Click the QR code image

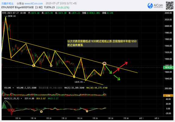pyautogui.click(x=170, y=5)
